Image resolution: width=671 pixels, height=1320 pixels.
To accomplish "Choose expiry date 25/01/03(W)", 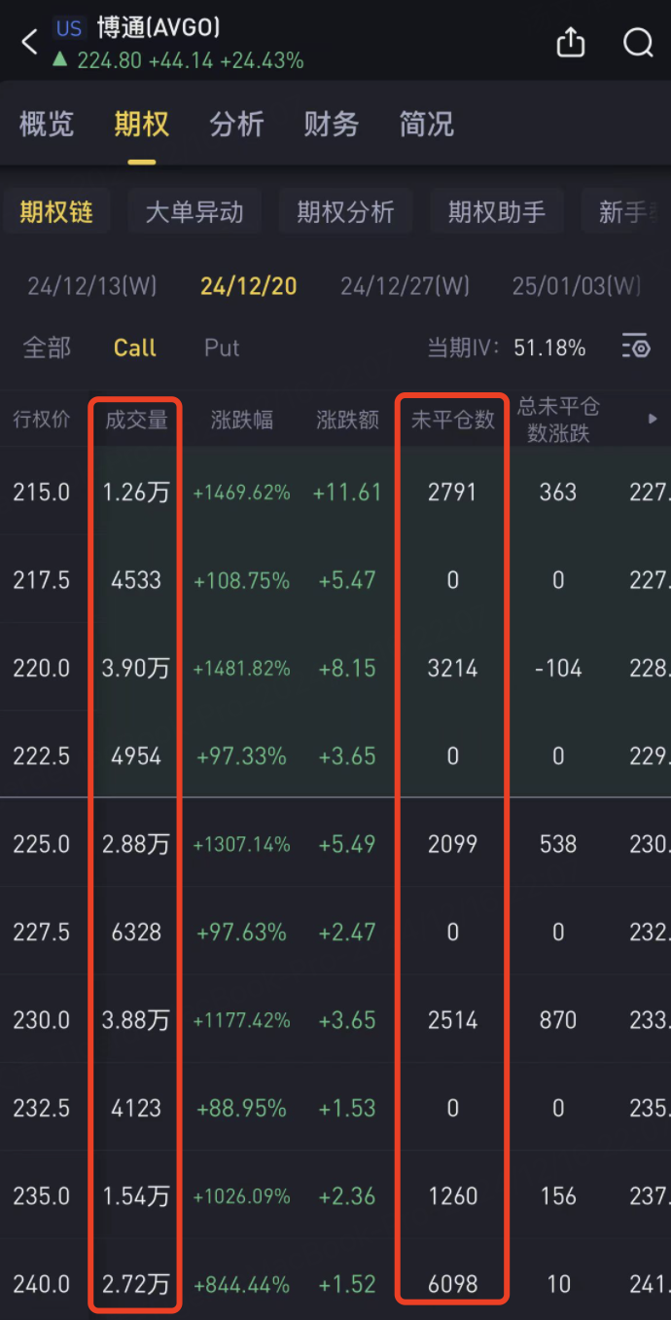I will (578, 286).
